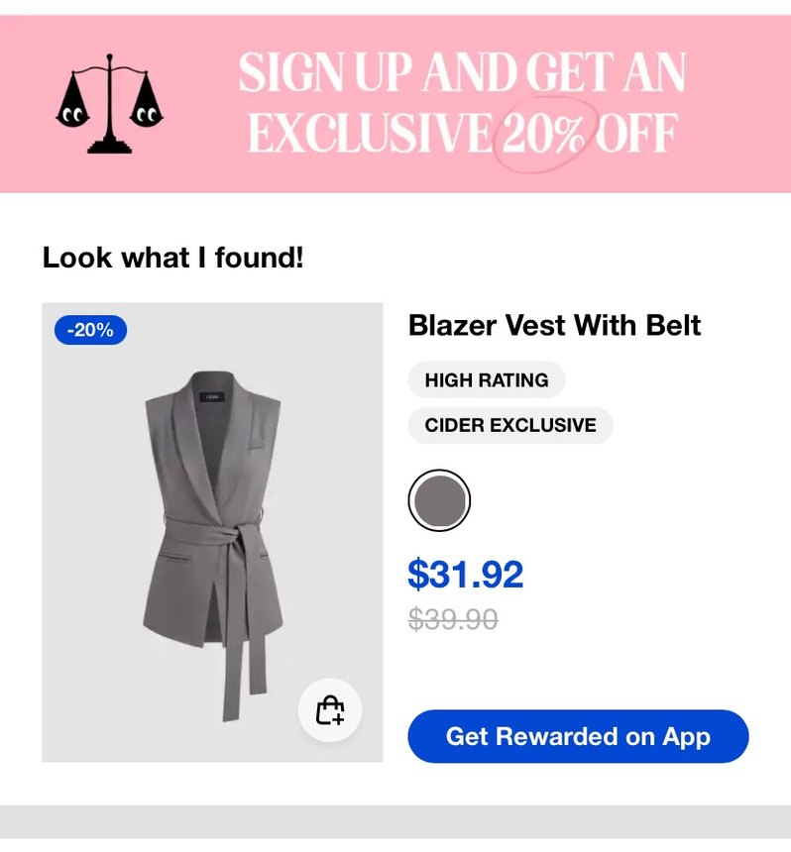Click the "Look what I found!" heading
Viewport: 791px width, 852px height.
[x=172, y=257]
